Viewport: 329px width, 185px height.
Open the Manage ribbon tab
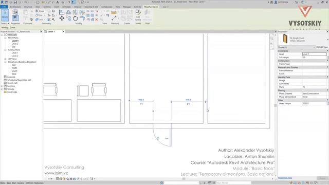pos(127,7)
